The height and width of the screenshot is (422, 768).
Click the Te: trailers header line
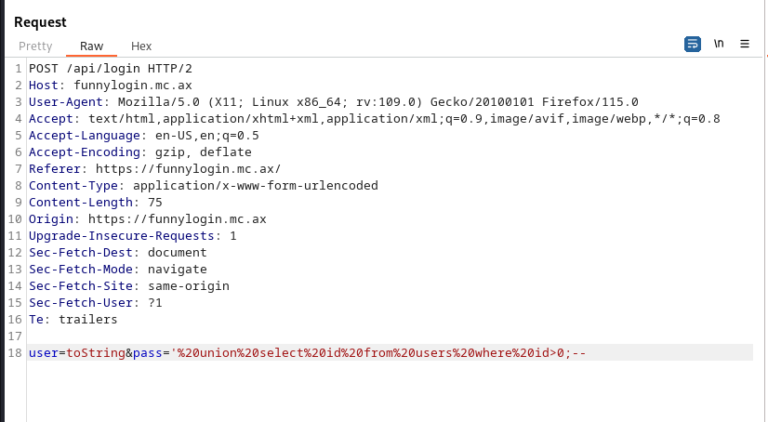(73, 320)
